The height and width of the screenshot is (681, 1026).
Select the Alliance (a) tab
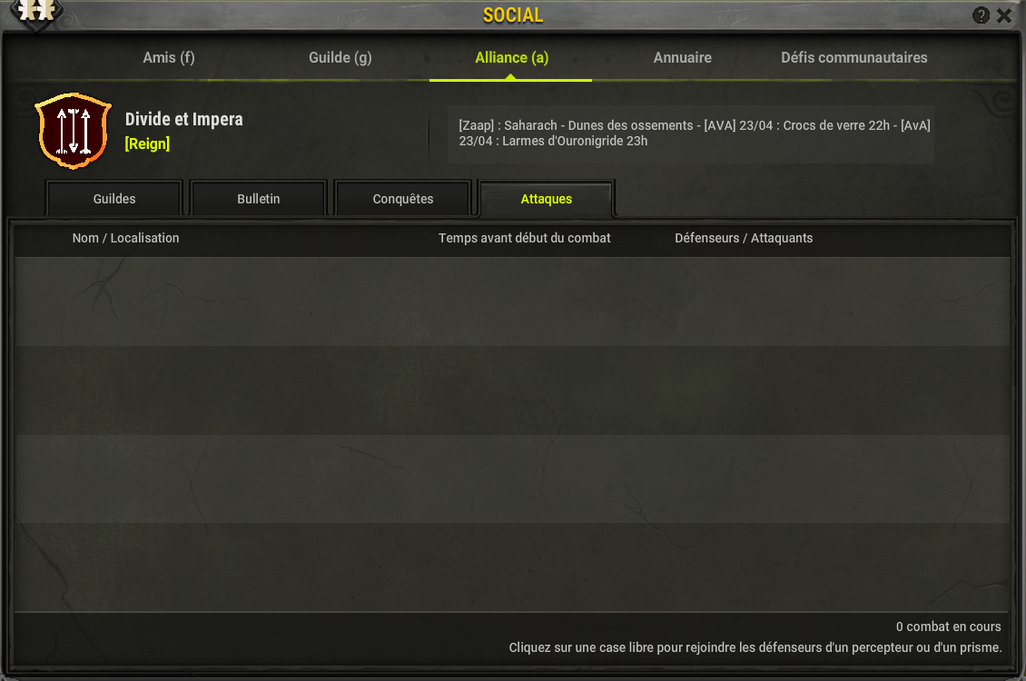point(512,57)
